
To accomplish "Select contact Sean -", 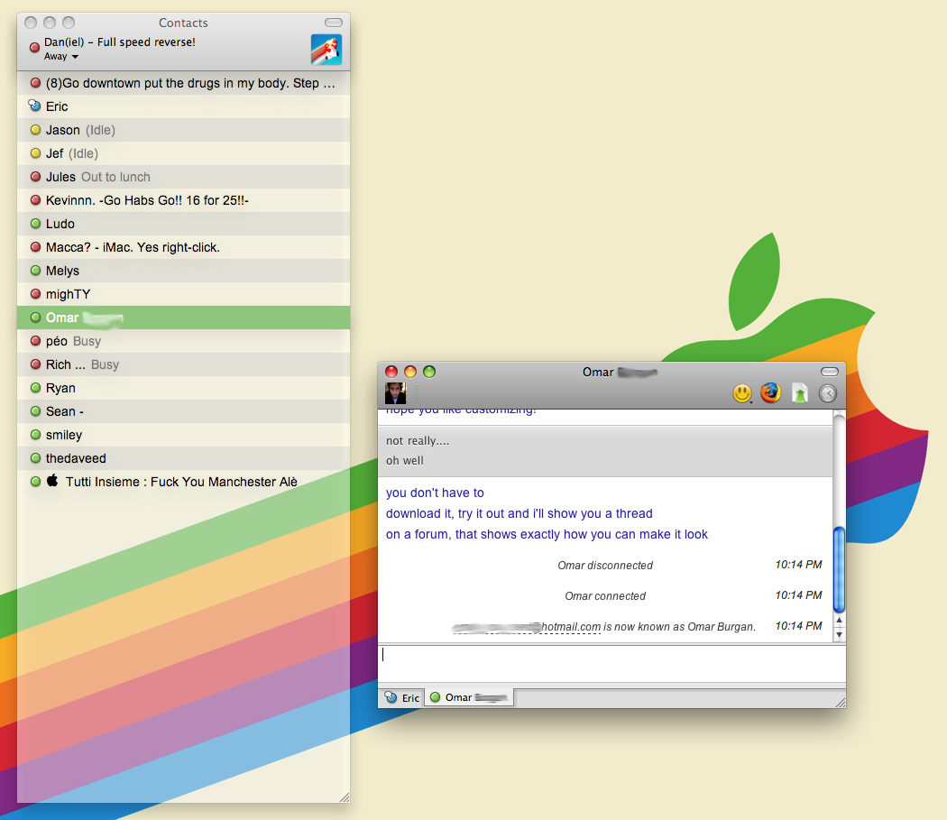I will [184, 411].
